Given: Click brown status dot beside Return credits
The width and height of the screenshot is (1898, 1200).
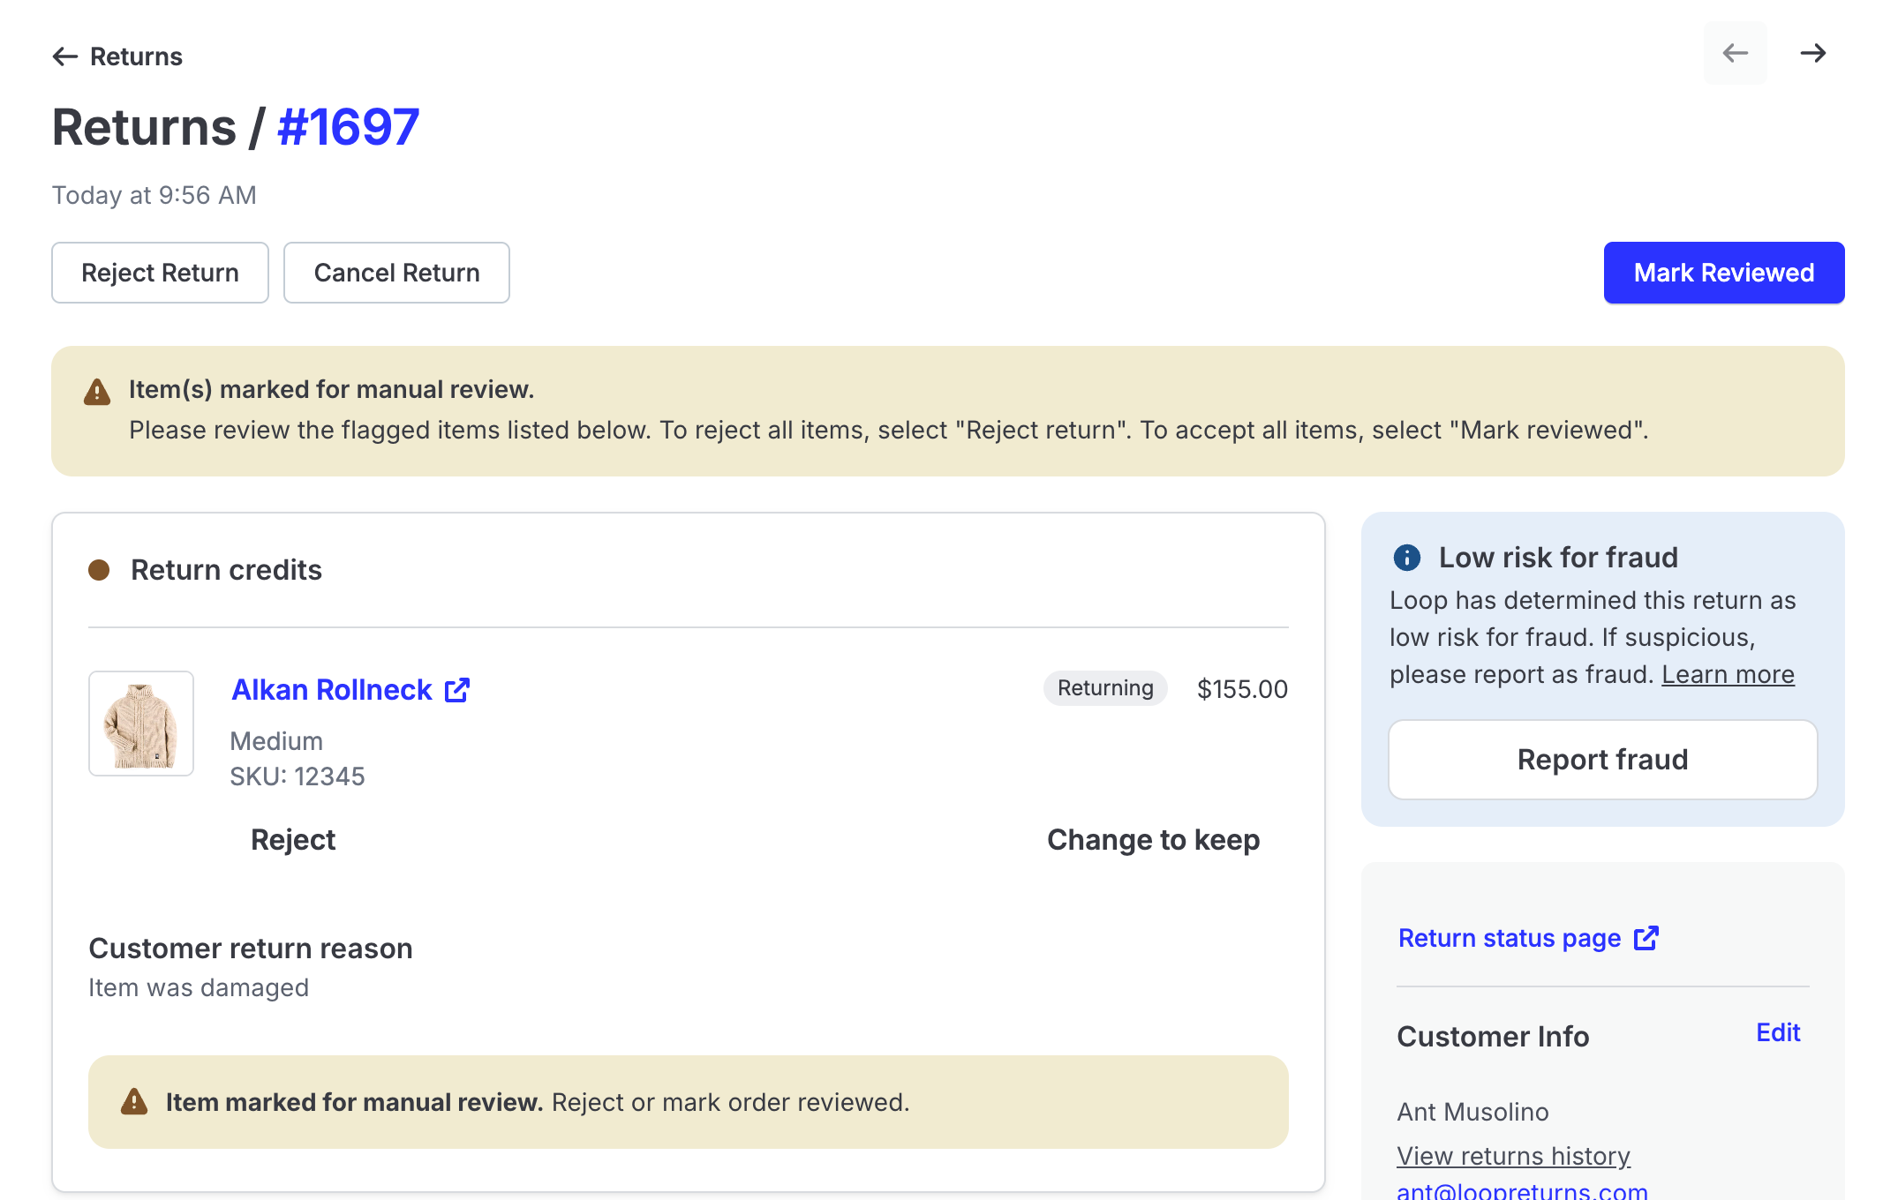Looking at the screenshot, I should (99, 570).
